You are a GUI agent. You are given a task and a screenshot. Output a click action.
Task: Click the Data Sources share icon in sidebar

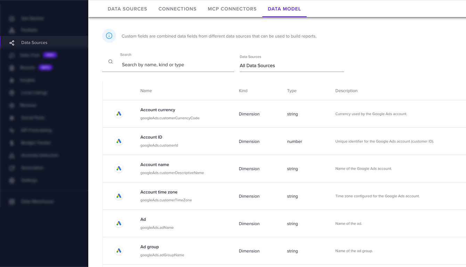(x=12, y=43)
